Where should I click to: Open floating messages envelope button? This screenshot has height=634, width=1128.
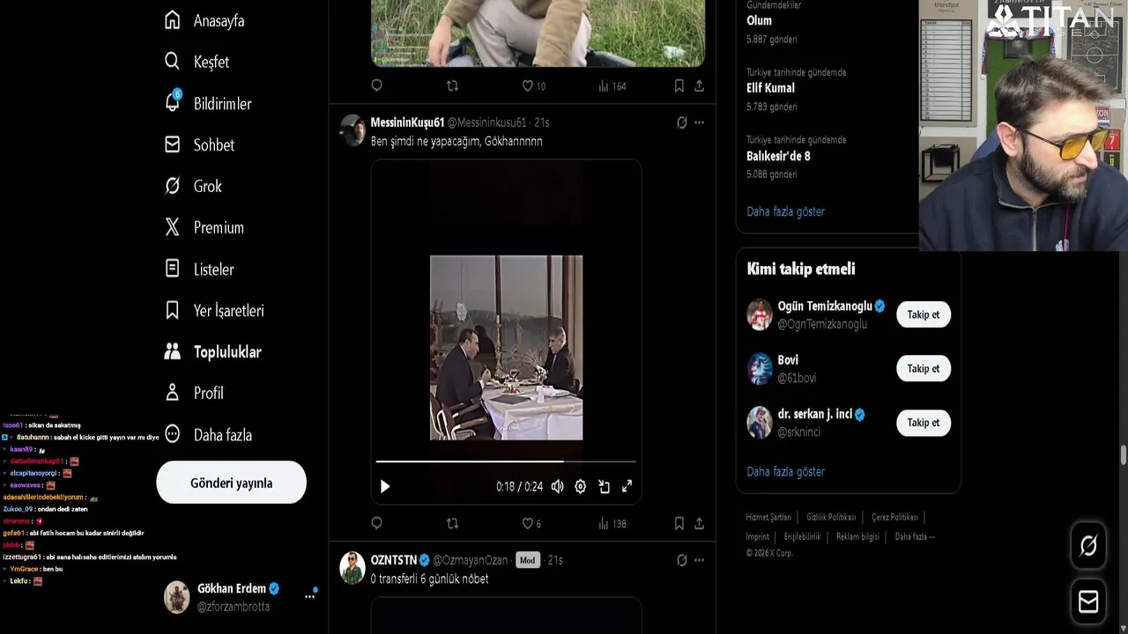[1088, 601]
